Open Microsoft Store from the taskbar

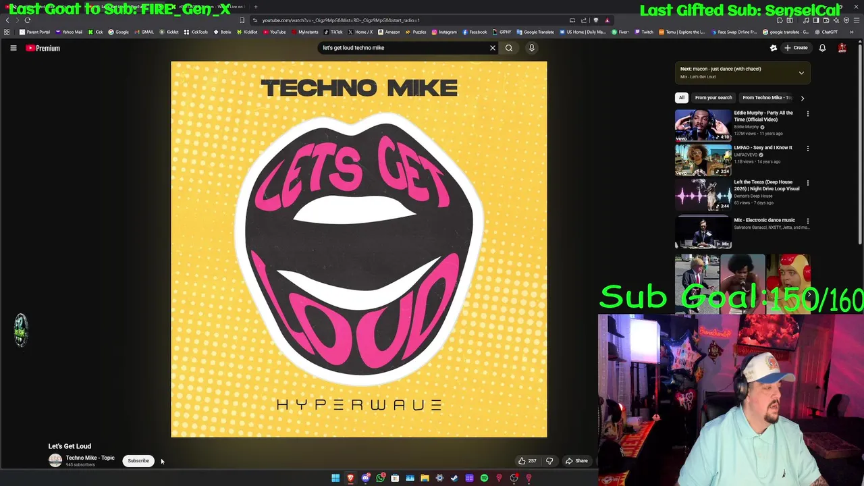click(x=395, y=479)
